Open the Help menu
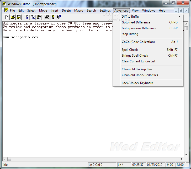Screen dimensions: 191x169 pos(162,11)
